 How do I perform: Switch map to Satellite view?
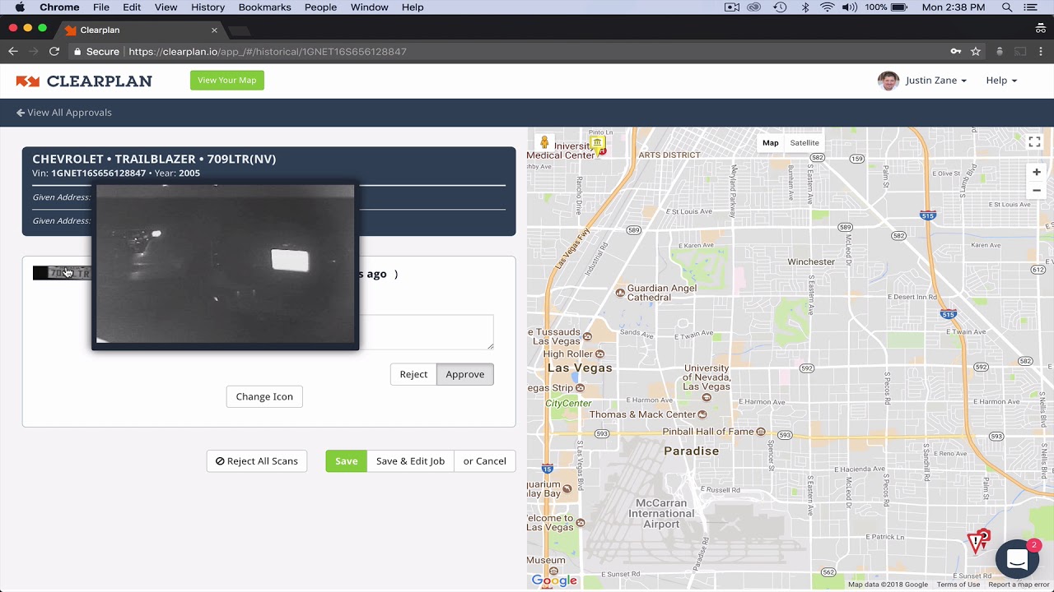(804, 143)
